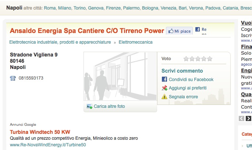Open Elettrotecnica industriale breadcrumb category
The height and width of the screenshot is (150, 252).
pyautogui.click(x=60, y=42)
